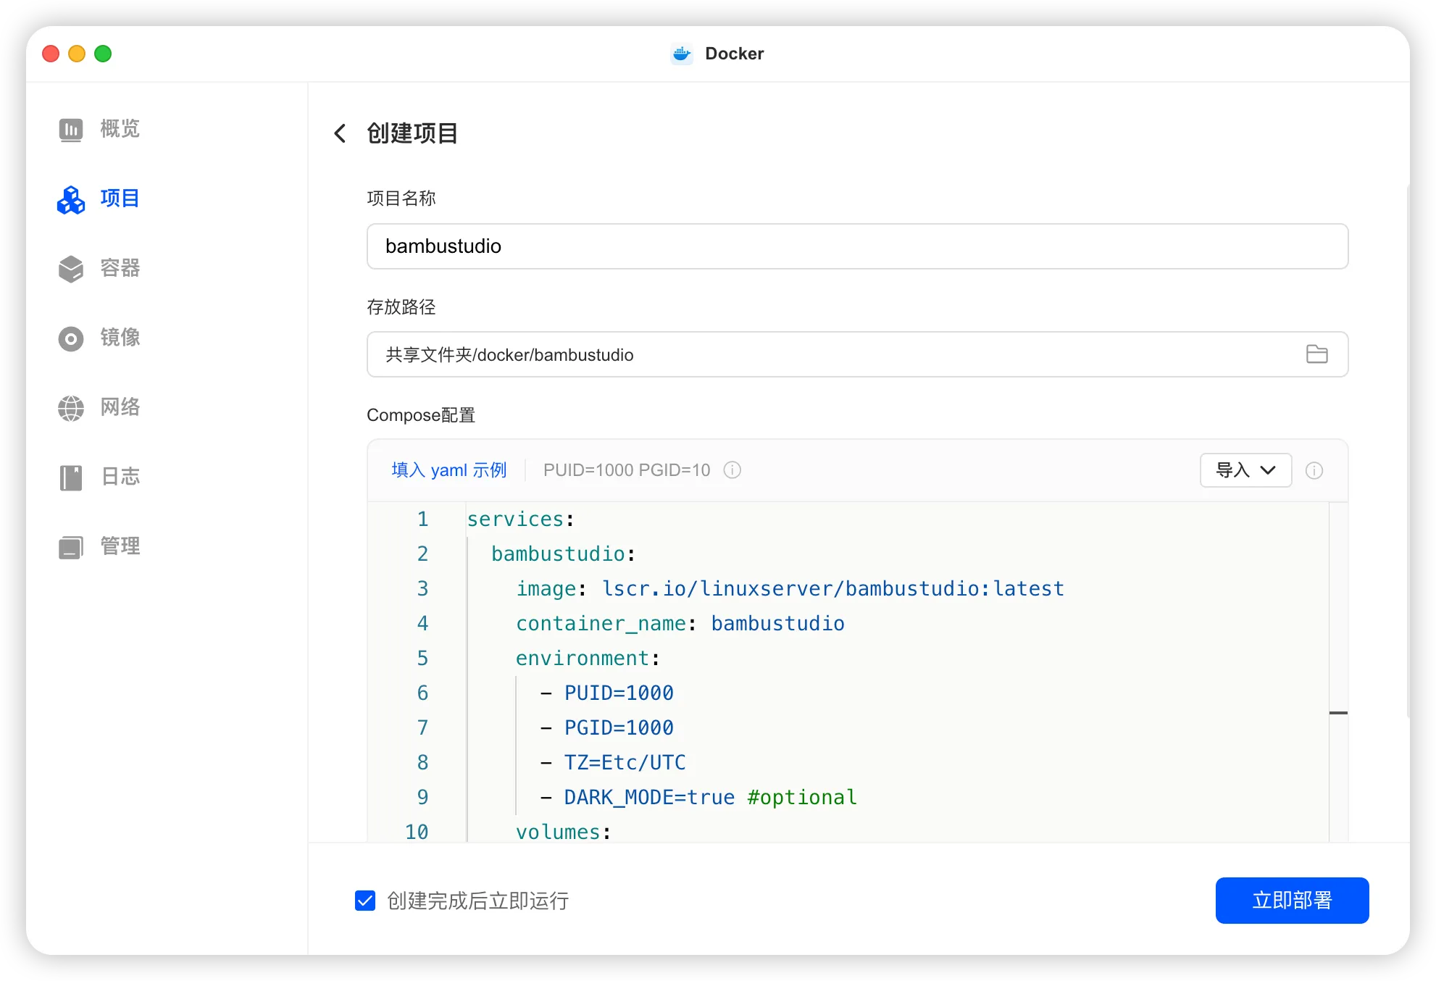Viewport: 1436px width, 981px height.
Task: Click the red close window button
Action: tap(51, 54)
